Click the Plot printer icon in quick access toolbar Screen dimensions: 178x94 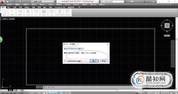coord(20,2)
